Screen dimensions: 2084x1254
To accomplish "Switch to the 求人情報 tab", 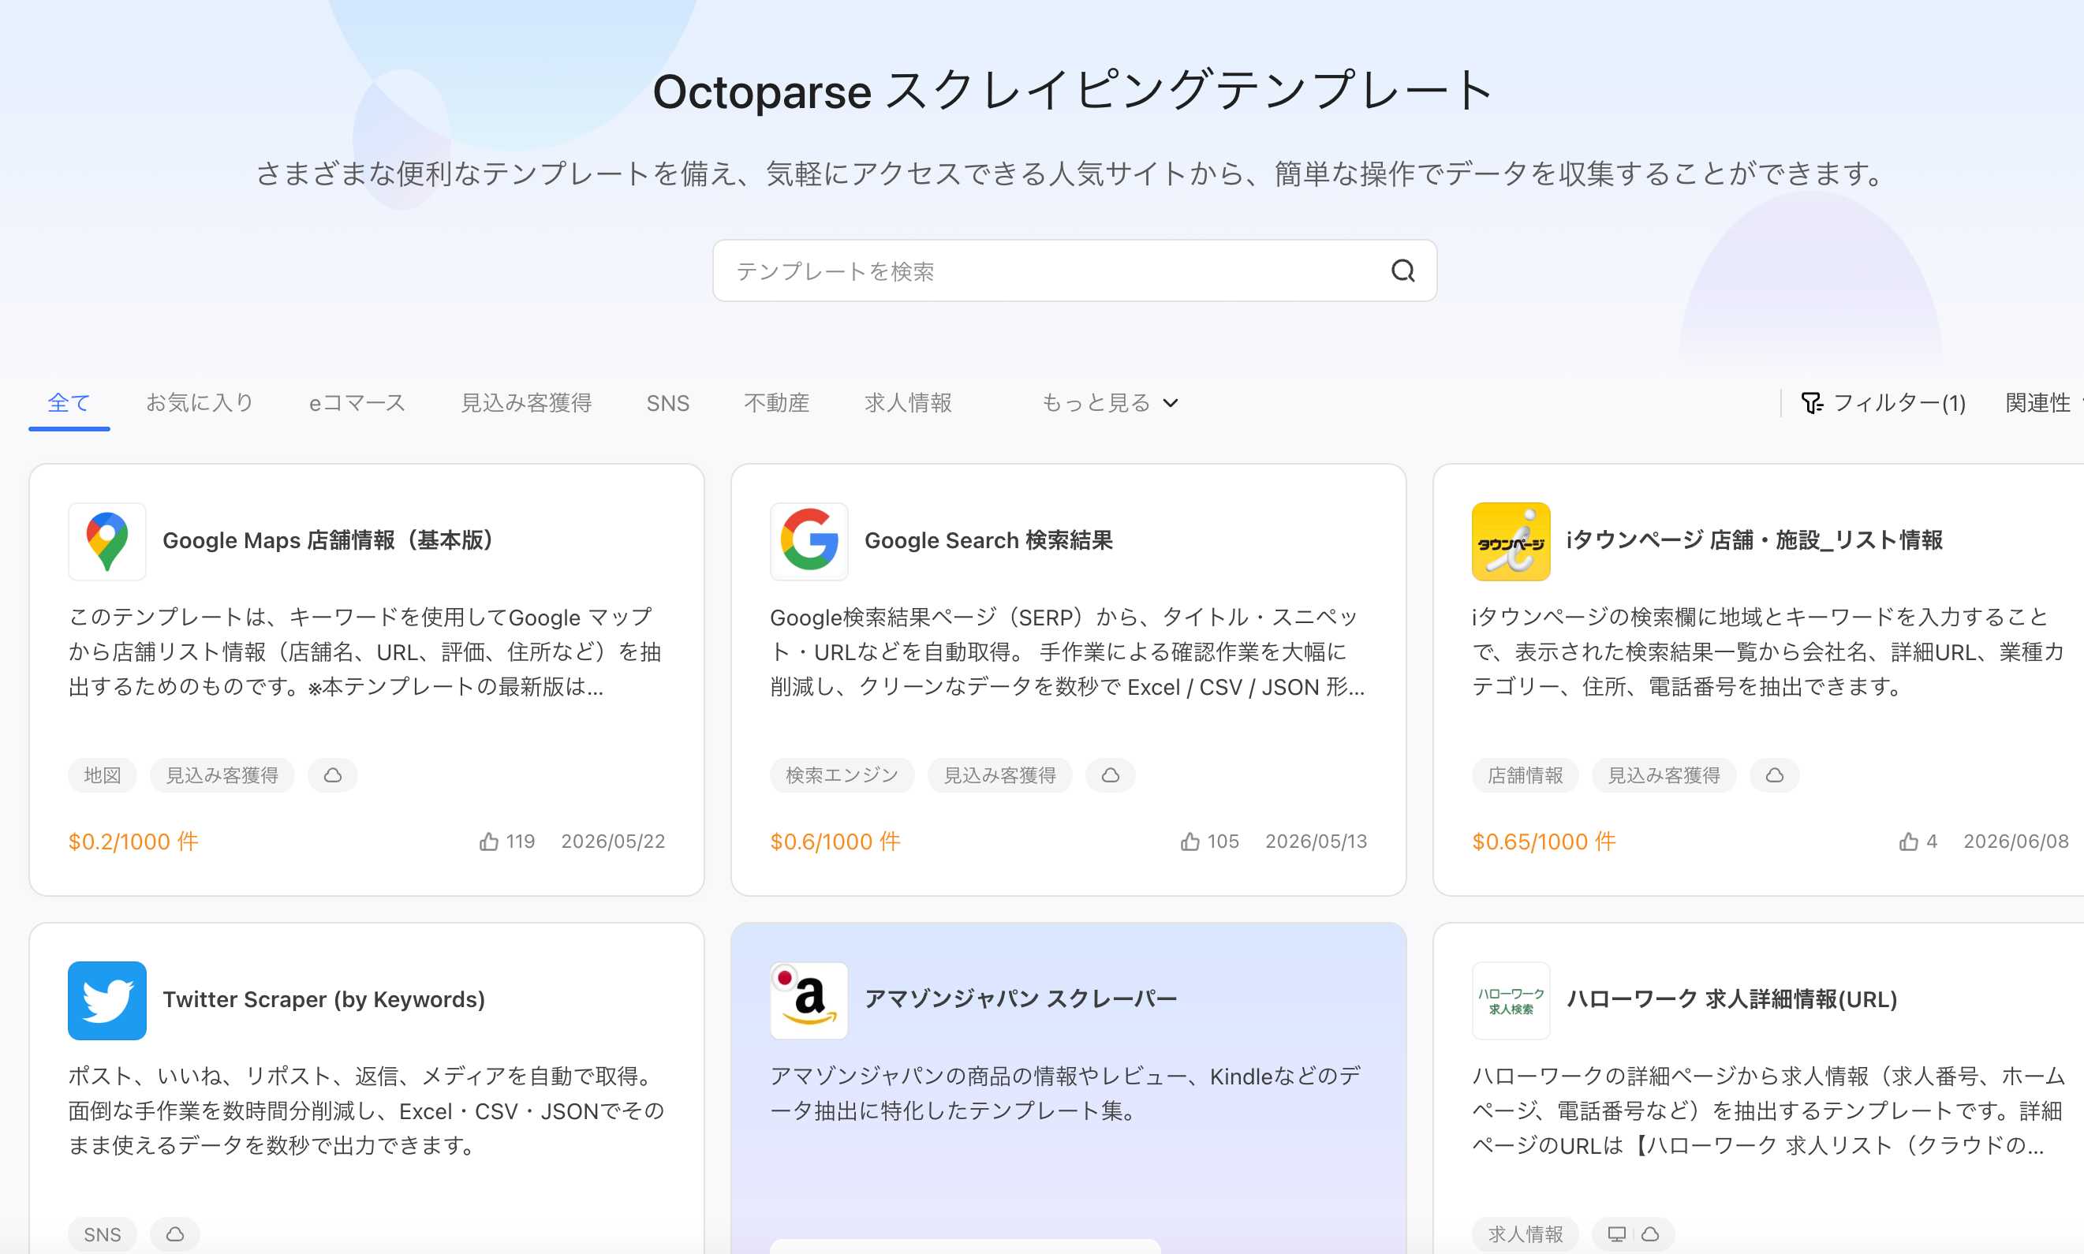I will 909,403.
